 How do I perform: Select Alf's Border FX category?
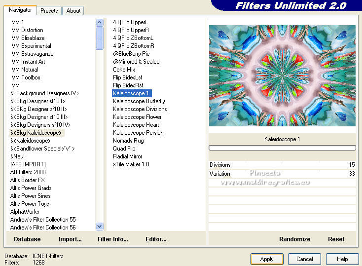[27, 180]
